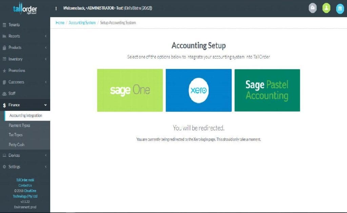Expand the Reports menu chevron
This screenshot has width=347, height=213.
point(46,36)
